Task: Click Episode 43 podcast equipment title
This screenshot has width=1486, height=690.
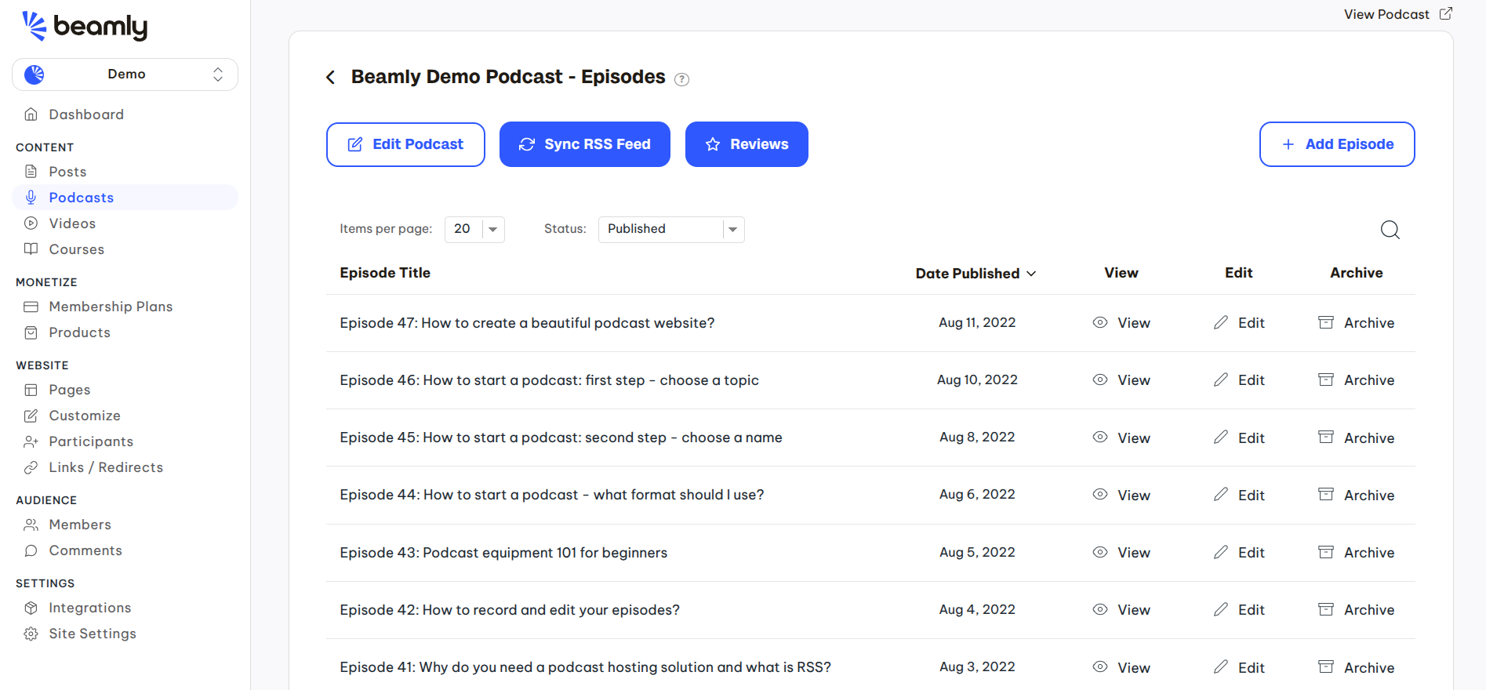Action: [x=503, y=553]
